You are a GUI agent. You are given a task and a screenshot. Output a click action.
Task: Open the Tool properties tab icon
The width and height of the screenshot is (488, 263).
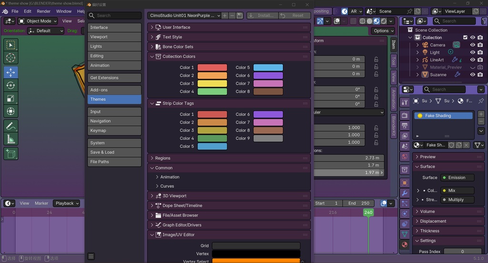pos(405,102)
